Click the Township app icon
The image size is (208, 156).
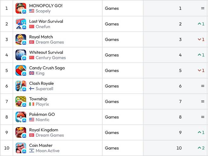point(21,101)
